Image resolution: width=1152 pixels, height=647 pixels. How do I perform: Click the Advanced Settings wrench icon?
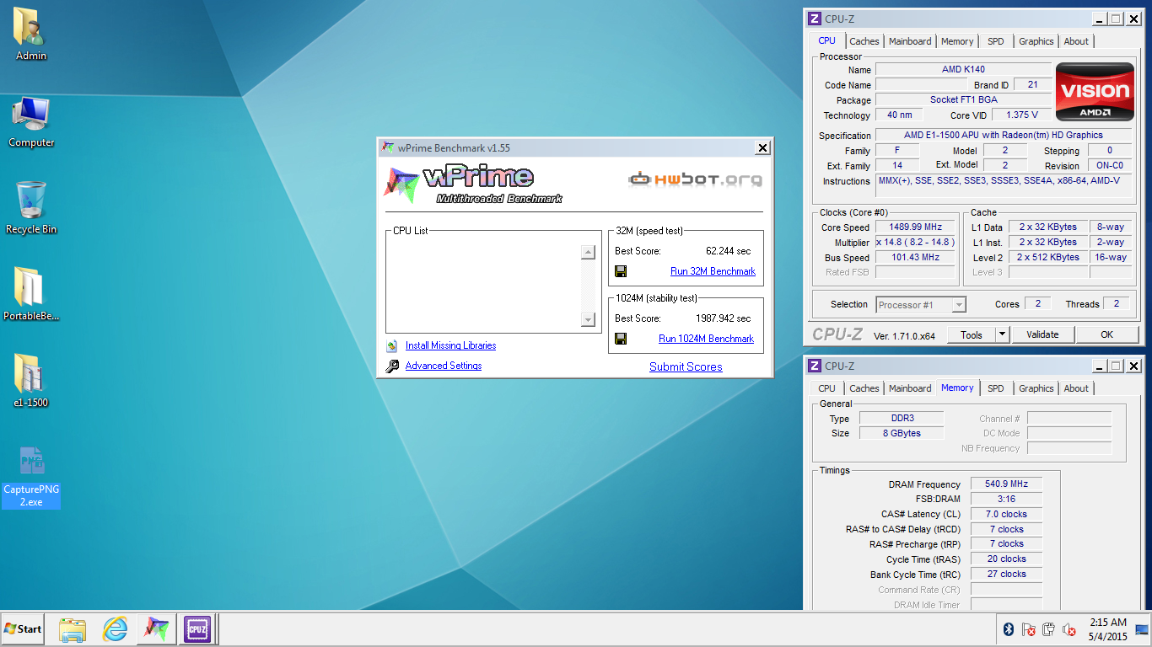(391, 366)
